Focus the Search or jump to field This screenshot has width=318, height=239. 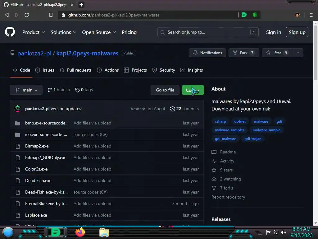pos(208,32)
